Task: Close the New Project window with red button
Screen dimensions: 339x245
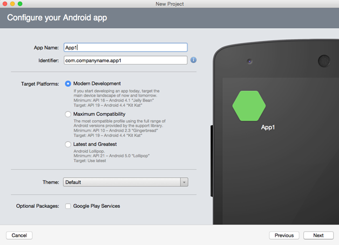Action: click(5, 4)
